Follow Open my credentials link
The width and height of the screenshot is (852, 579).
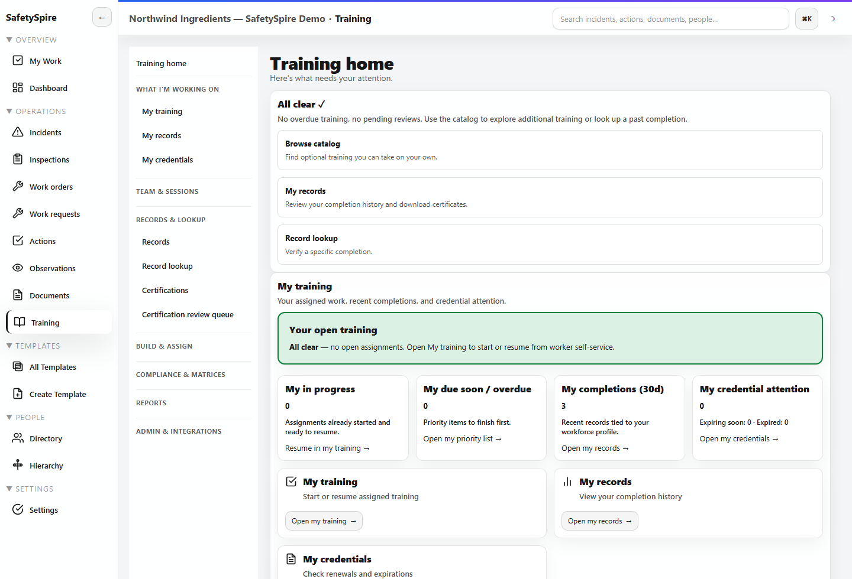pos(739,439)
